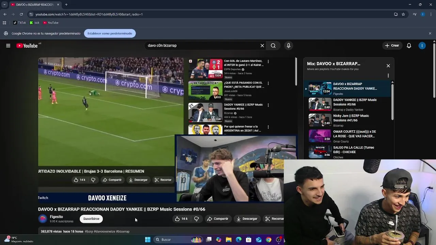Like the video with 16 k thumbs-up
This screenshot has height=245, width=436.
tap(182, 219)
